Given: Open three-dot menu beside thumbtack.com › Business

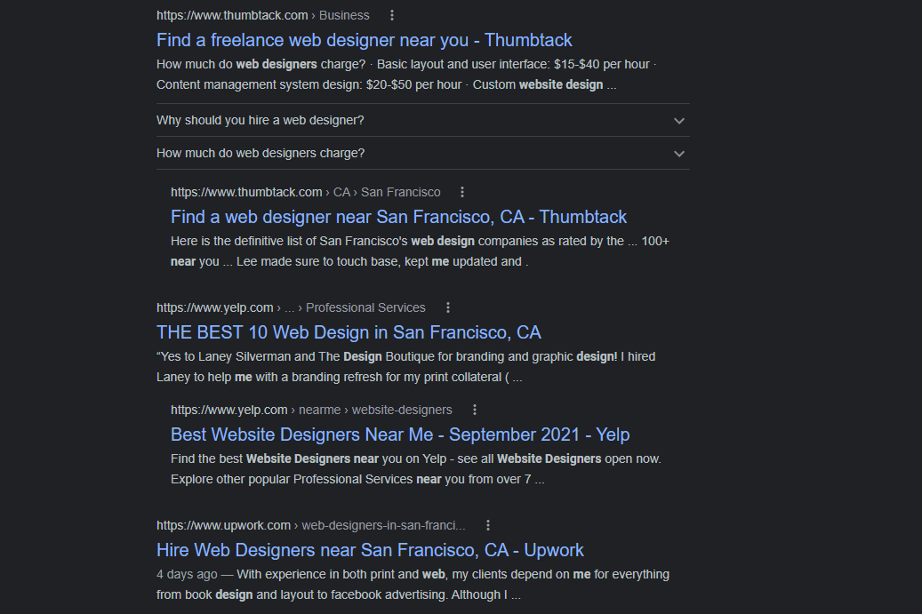Looking at the screenshot, I should (392, 15).
